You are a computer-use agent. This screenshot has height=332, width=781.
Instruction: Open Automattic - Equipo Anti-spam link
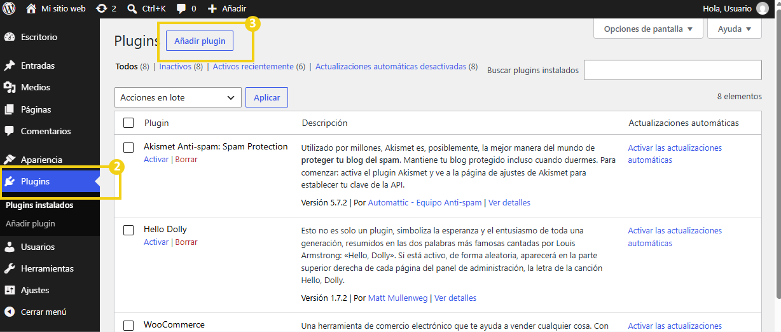pos(425,203)
